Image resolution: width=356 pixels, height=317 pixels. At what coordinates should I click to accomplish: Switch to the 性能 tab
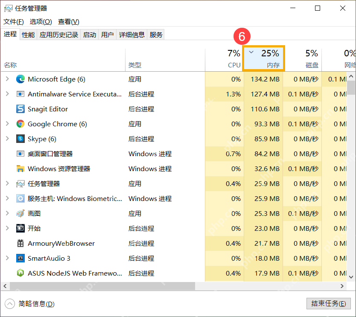coord(28,35)
